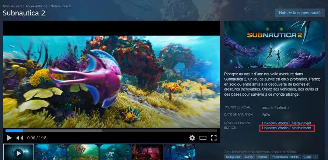Select the third thumbnail with round red-white creature

point(83,152)
